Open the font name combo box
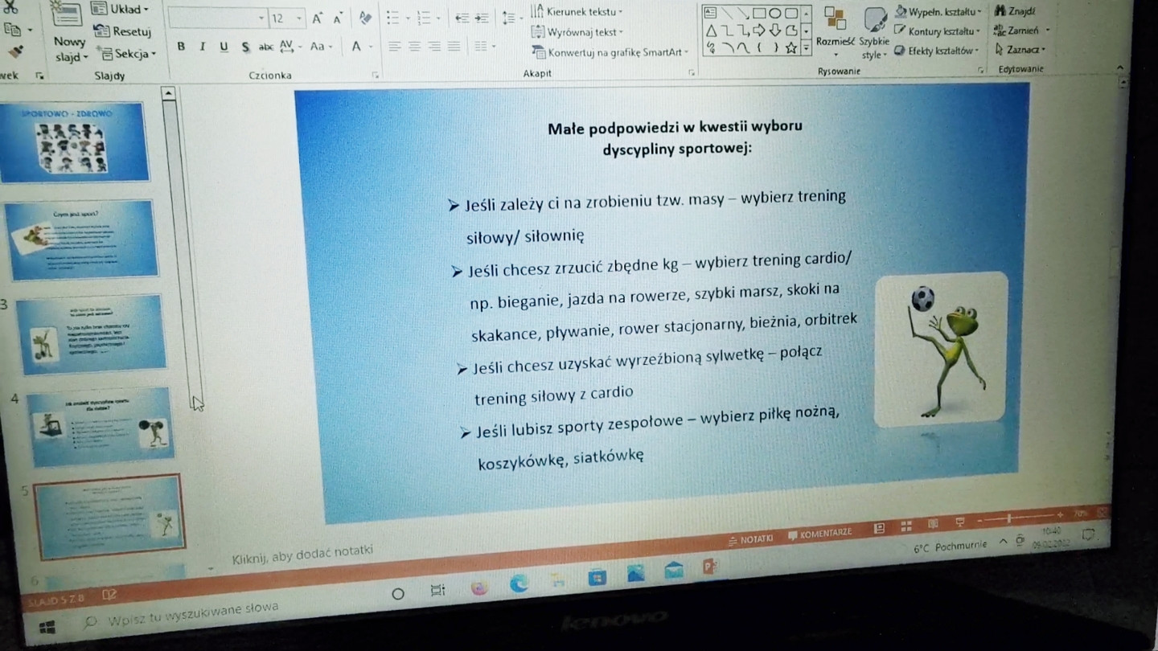The height and width of the screenshot is (651, 1158). [x=218, y=18]
